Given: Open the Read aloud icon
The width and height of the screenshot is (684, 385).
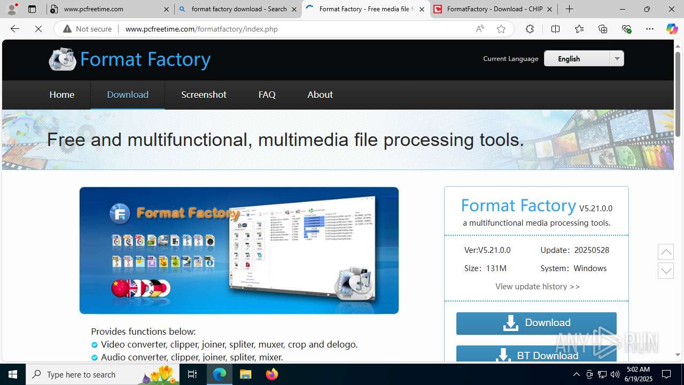Looking at the screenshot, I should (x=480, y=29).
